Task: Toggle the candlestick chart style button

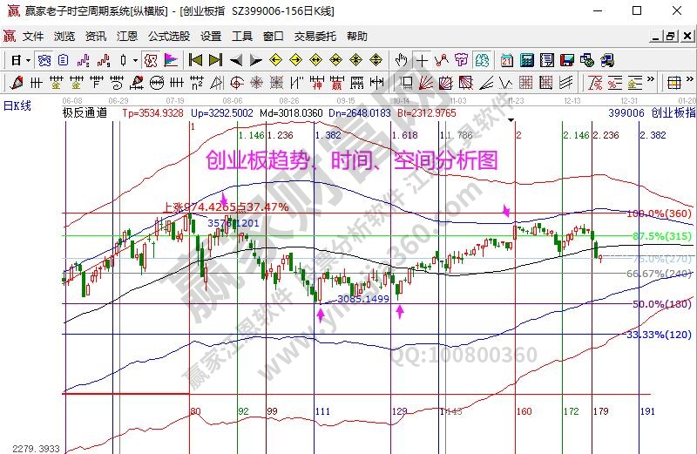Action: point(125,60)
